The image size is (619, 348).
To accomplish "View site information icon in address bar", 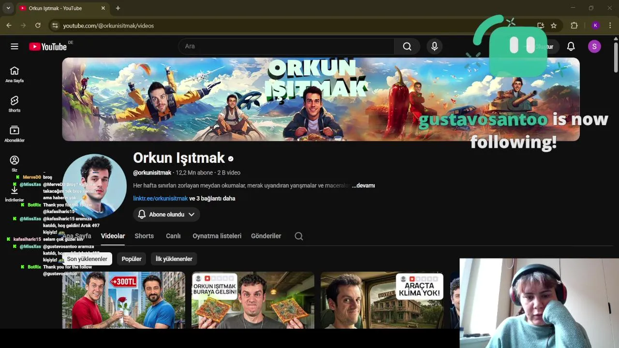I will [55, 26].
